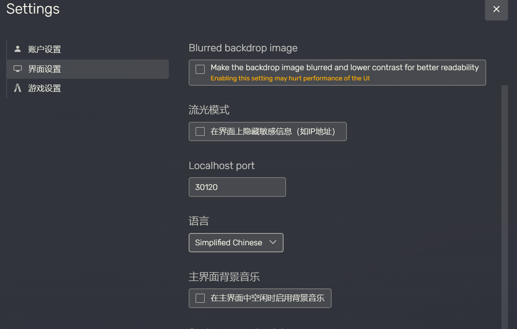
Task: Close the Settings panel with X
Action: (x=496, y=9)
